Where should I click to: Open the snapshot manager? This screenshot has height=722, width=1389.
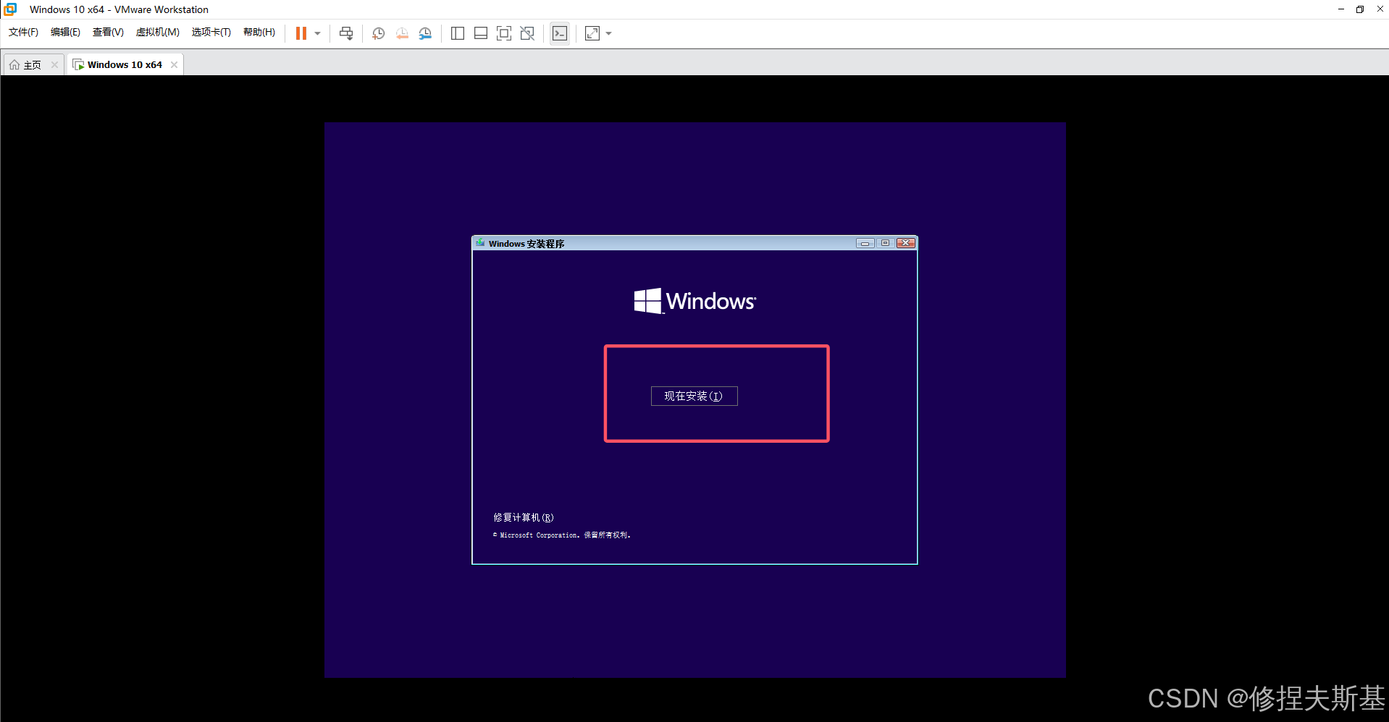(425, 33)
